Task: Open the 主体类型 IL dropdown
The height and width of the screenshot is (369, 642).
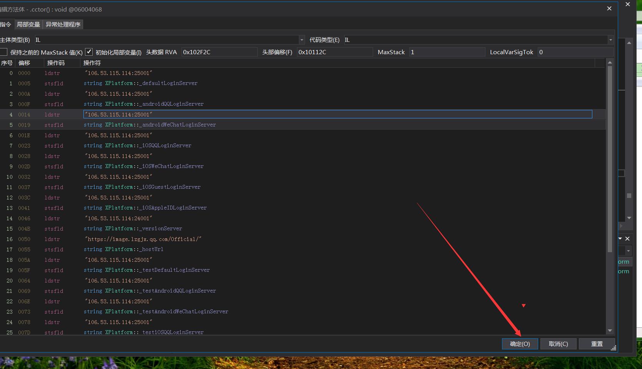Action: [302, 40]
